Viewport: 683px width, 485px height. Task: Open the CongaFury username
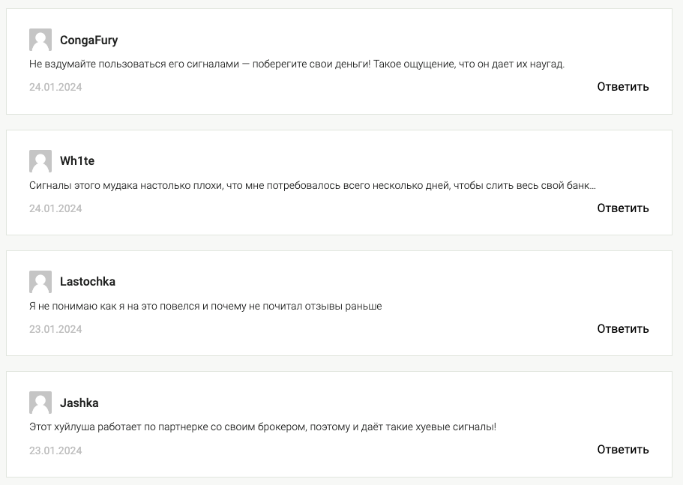88,40
